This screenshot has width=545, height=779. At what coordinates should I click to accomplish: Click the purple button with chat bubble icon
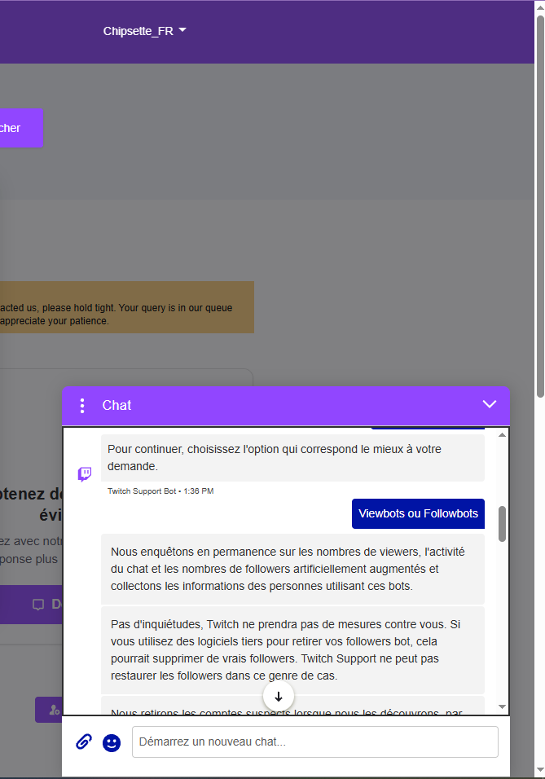click(31, 604)
